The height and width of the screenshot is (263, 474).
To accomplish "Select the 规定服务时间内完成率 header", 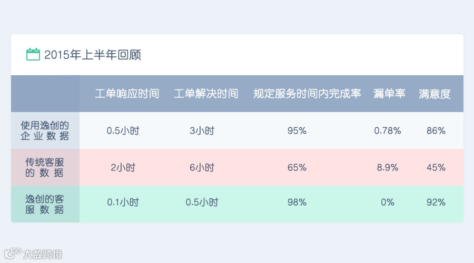I will click(x=307, y=94).
